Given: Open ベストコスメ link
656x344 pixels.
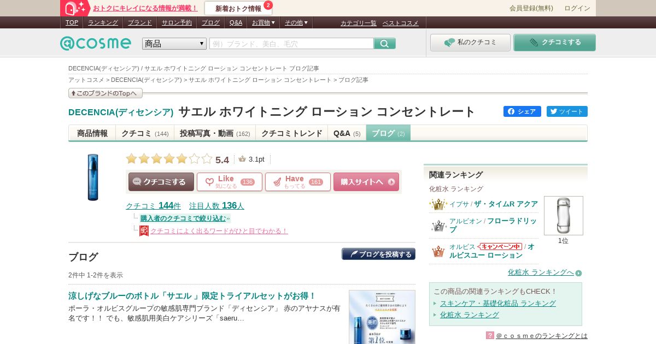Looking at the screenshot, I should (x=401, y=23).
